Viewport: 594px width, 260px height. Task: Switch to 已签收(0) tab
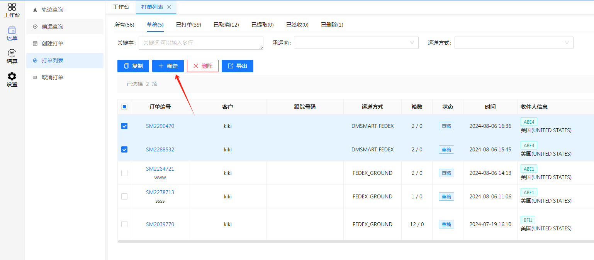coord(297,25)
